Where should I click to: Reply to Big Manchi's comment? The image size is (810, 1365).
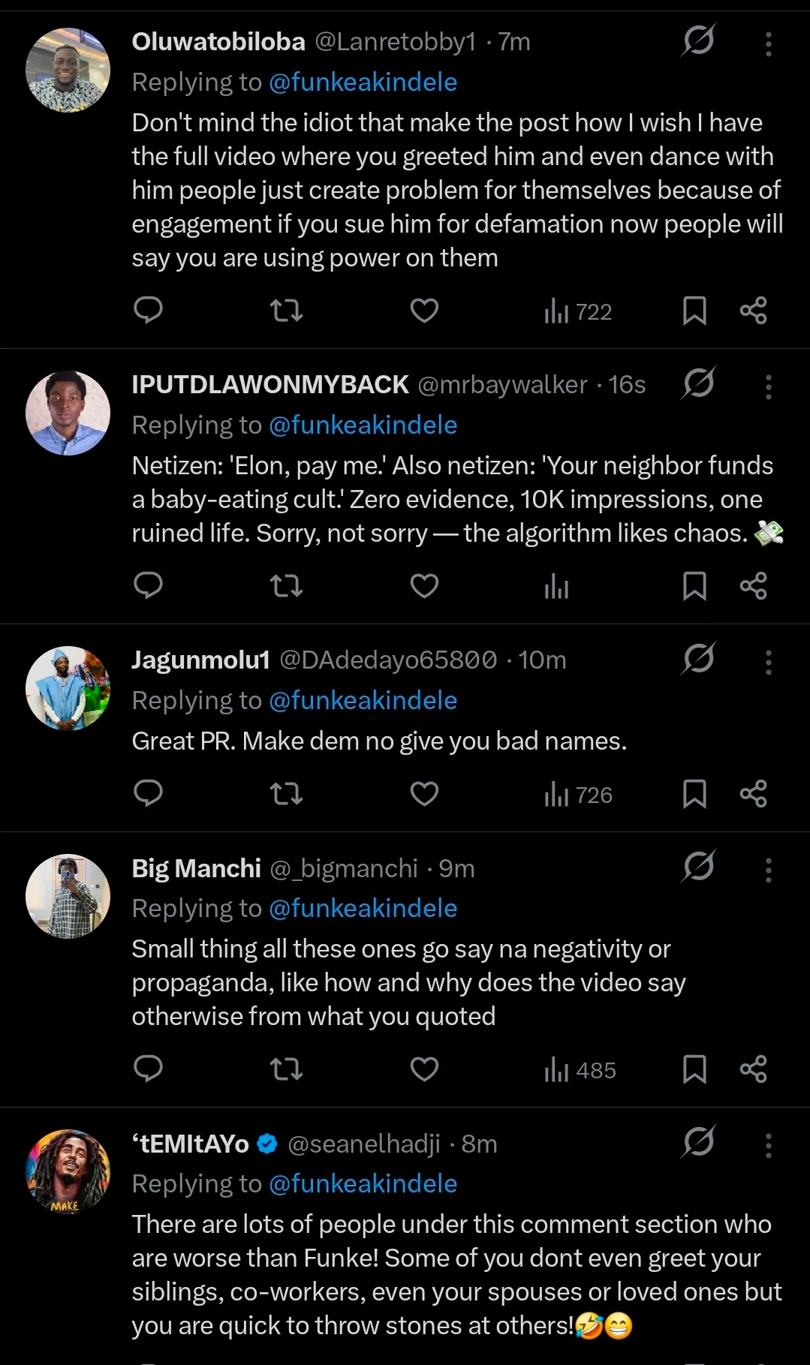[x=148, y=1069]
